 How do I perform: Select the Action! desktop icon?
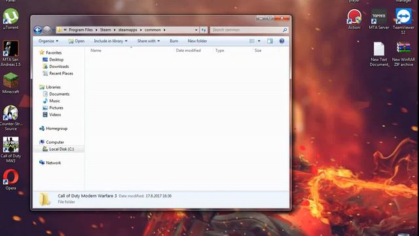[x=354, y=19]
